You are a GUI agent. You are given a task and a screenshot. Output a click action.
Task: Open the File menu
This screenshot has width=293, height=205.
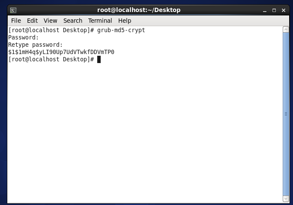pos(16,21)
